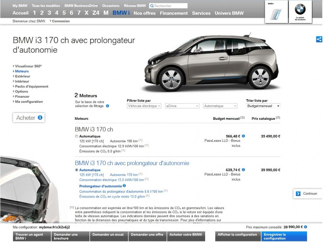Select Automatique radio for prolongateur d'autonomie model
The height and width of the screenshot is (242, 323).
(x=77, y=170)
